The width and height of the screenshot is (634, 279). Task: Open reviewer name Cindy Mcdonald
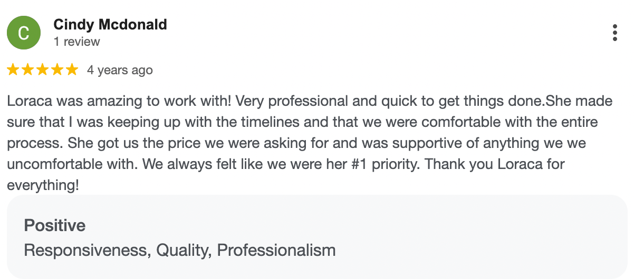pos(110,24)
